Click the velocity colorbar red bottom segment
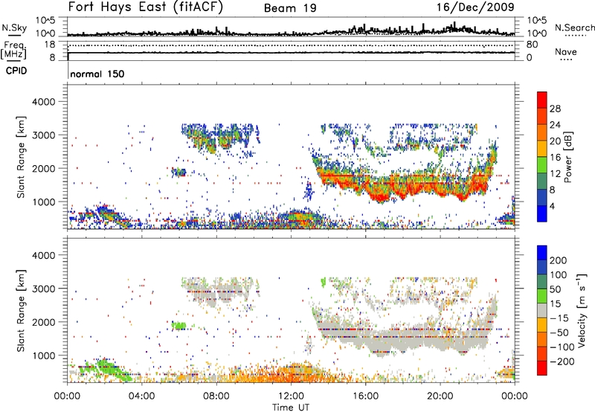Screen dimensions: 595x412 tap(542, 368)
